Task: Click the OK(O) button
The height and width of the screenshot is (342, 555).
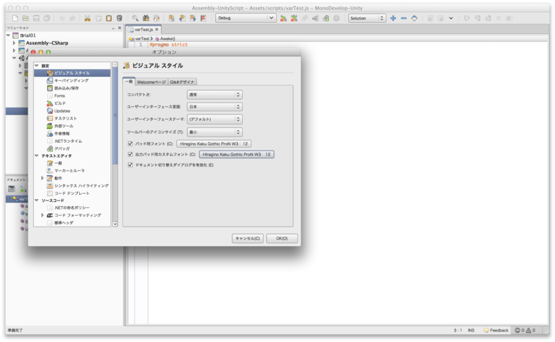Action: coord(282,238)
